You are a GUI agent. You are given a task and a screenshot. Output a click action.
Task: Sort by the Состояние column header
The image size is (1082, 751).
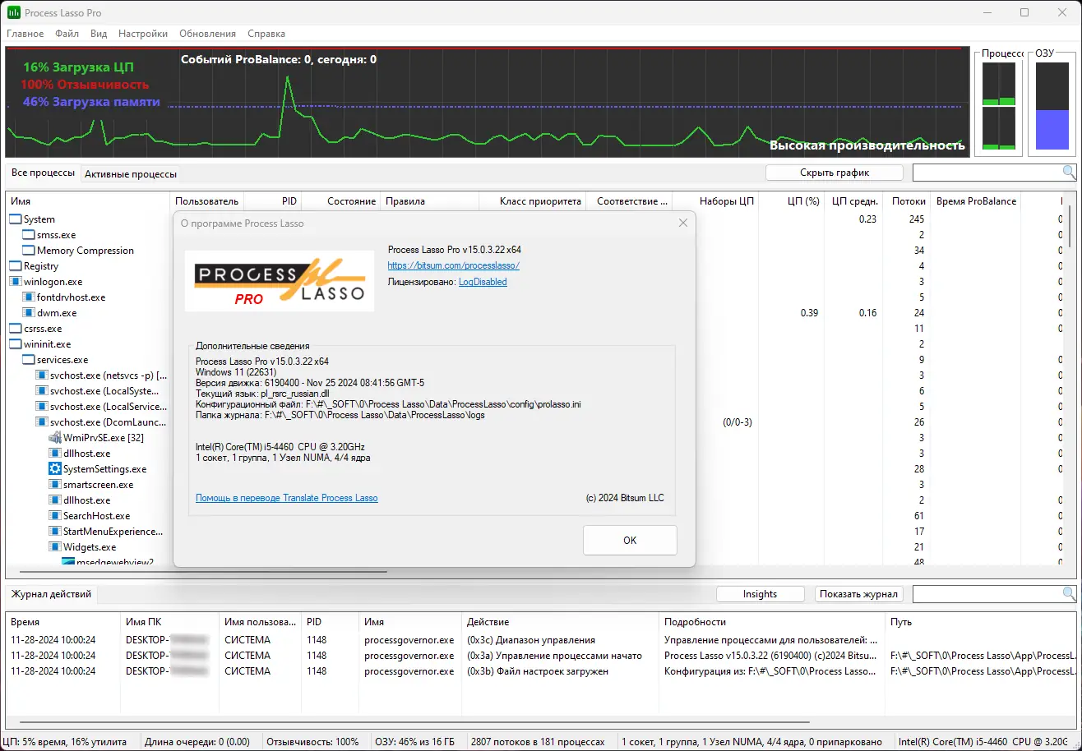pos(341,201)
